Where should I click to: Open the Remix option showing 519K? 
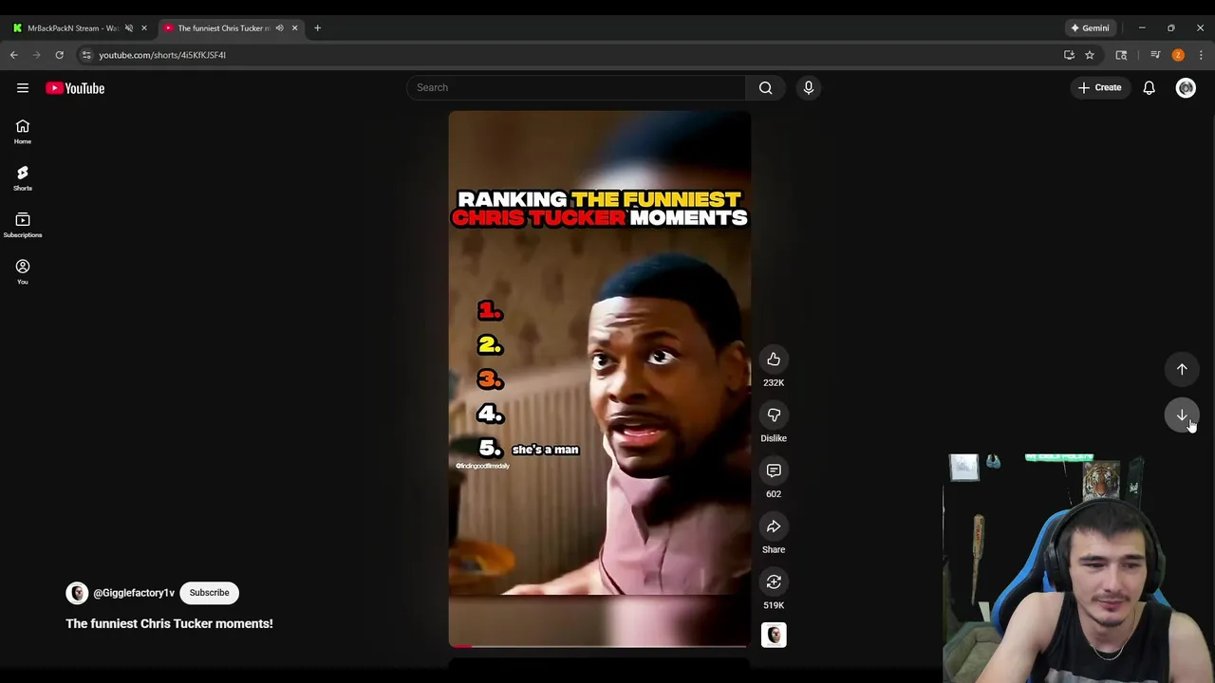774,582
